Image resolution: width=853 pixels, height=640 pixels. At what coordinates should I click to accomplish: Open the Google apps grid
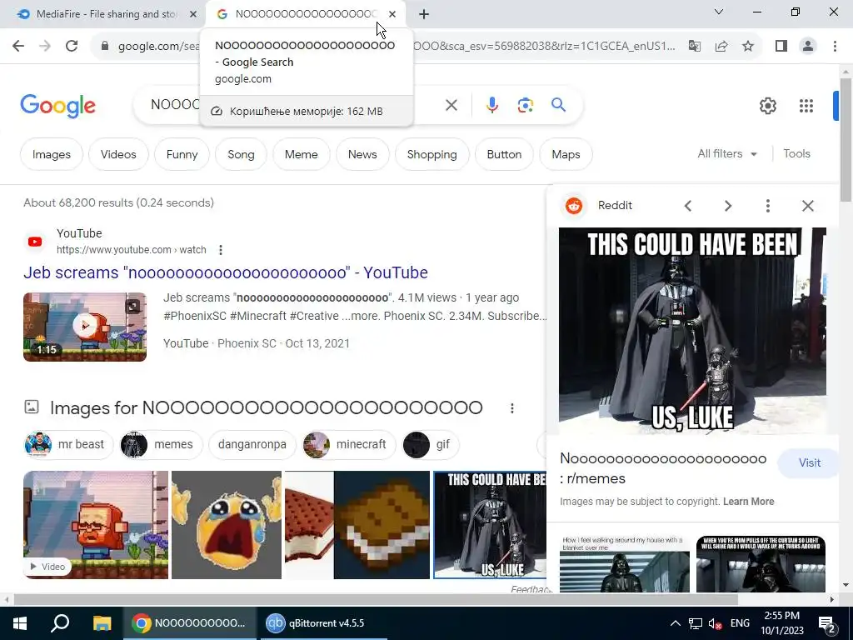[x=806, y=106]
